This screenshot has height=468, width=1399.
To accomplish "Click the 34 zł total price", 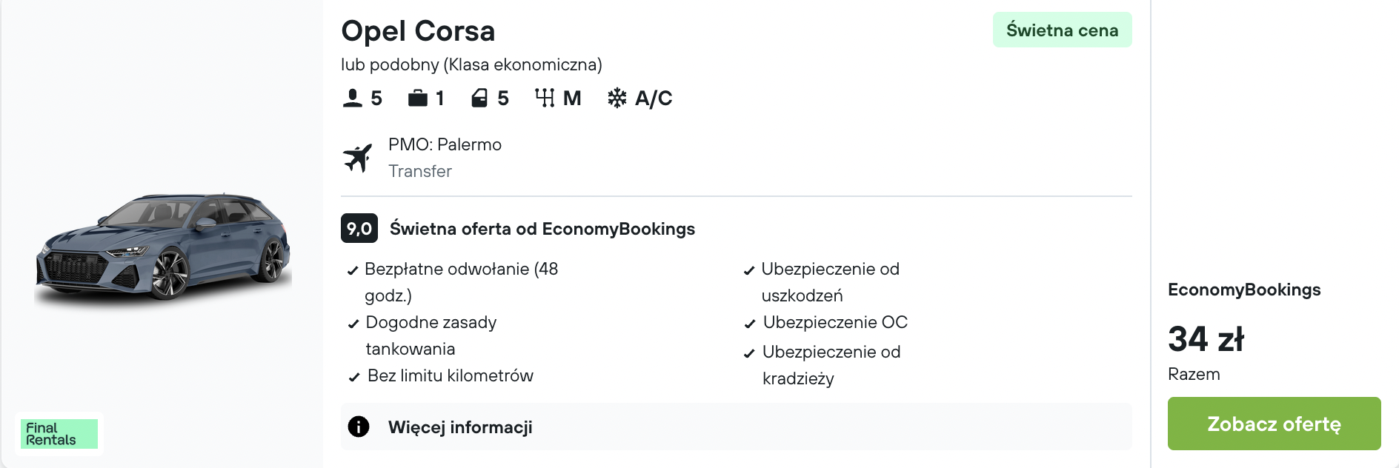I will (x=1206, y=339).
